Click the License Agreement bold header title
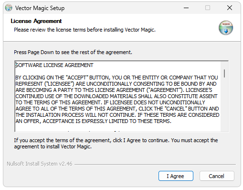Image resolution: width=243 pixels, height=190 pixels. tap(36, 21)
